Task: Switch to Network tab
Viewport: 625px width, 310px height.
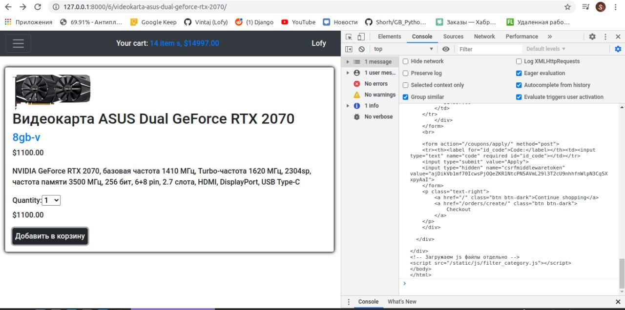Action: pyautogui.click(x=484, y=37)
